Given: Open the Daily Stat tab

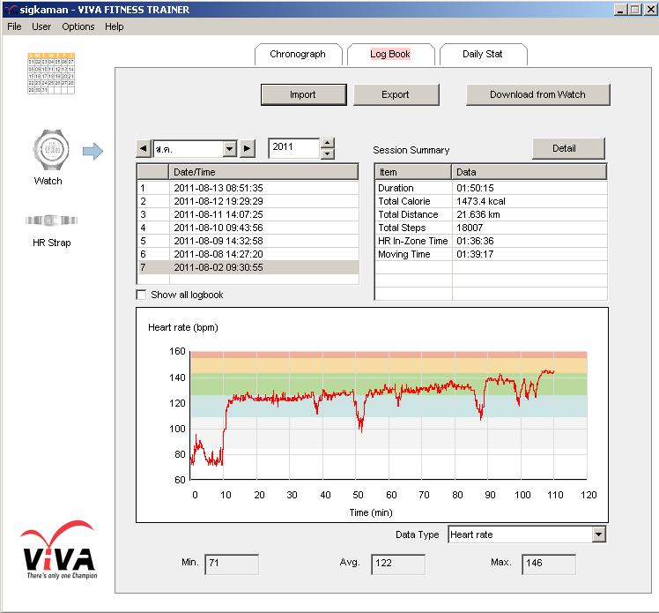Looking at the screenshot, I should [x=482, y=55].
